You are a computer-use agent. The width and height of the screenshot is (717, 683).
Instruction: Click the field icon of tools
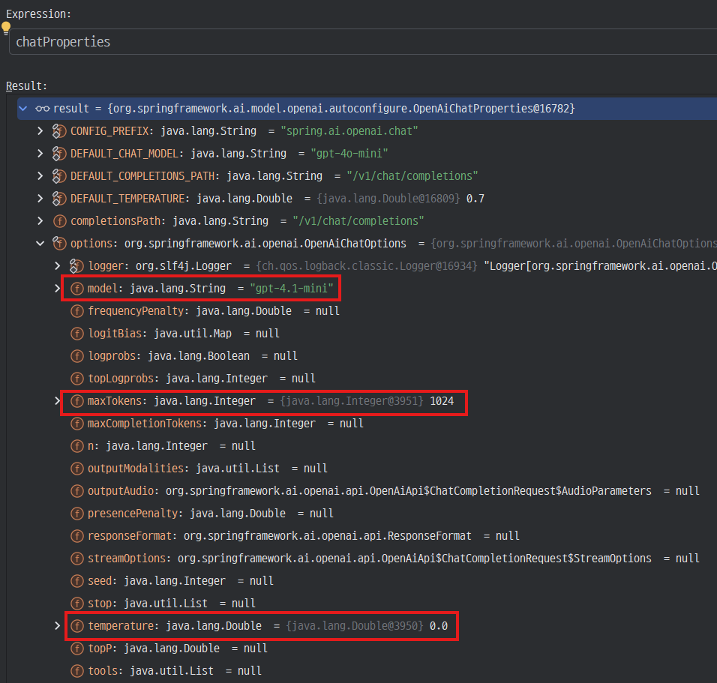click(x=76, y=671)
